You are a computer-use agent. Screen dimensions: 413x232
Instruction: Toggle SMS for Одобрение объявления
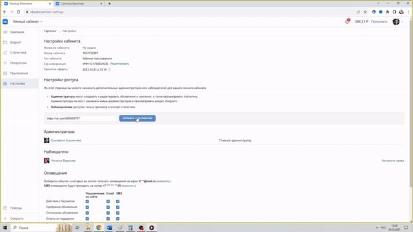pyautogui.click(x=117, y=208)
